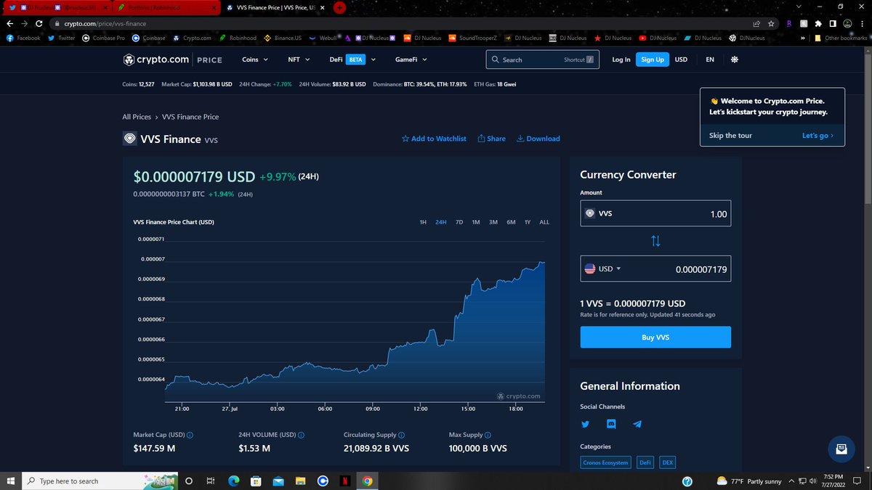Show Market Cap info tooltip icon
This screenshot has height=490, width=872.
pyautogui.click(x=190, y=435)
